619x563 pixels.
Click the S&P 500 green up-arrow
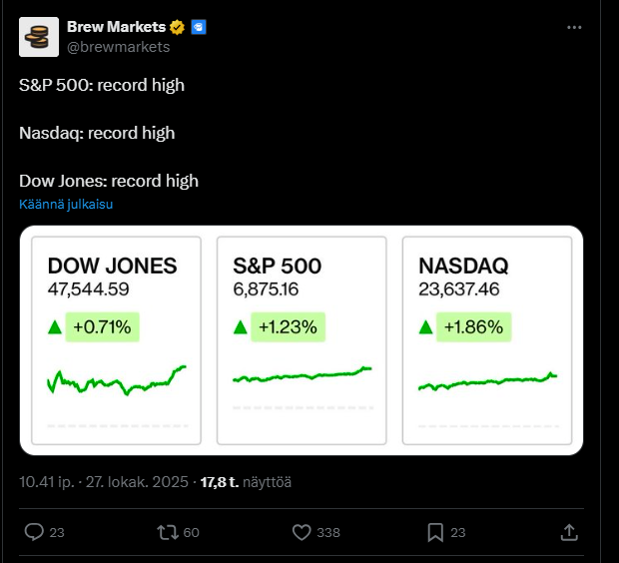[x=240, y=326]
